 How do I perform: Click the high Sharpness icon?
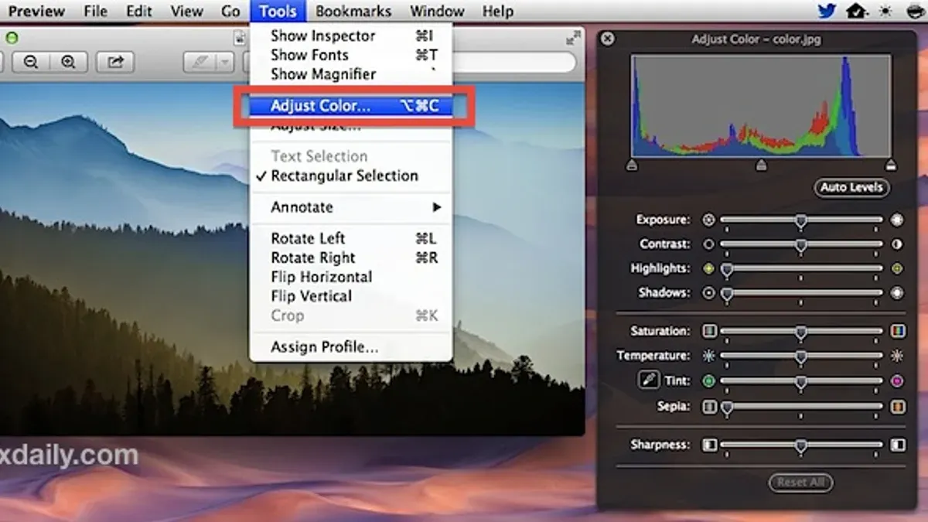[x=897, y=445]
